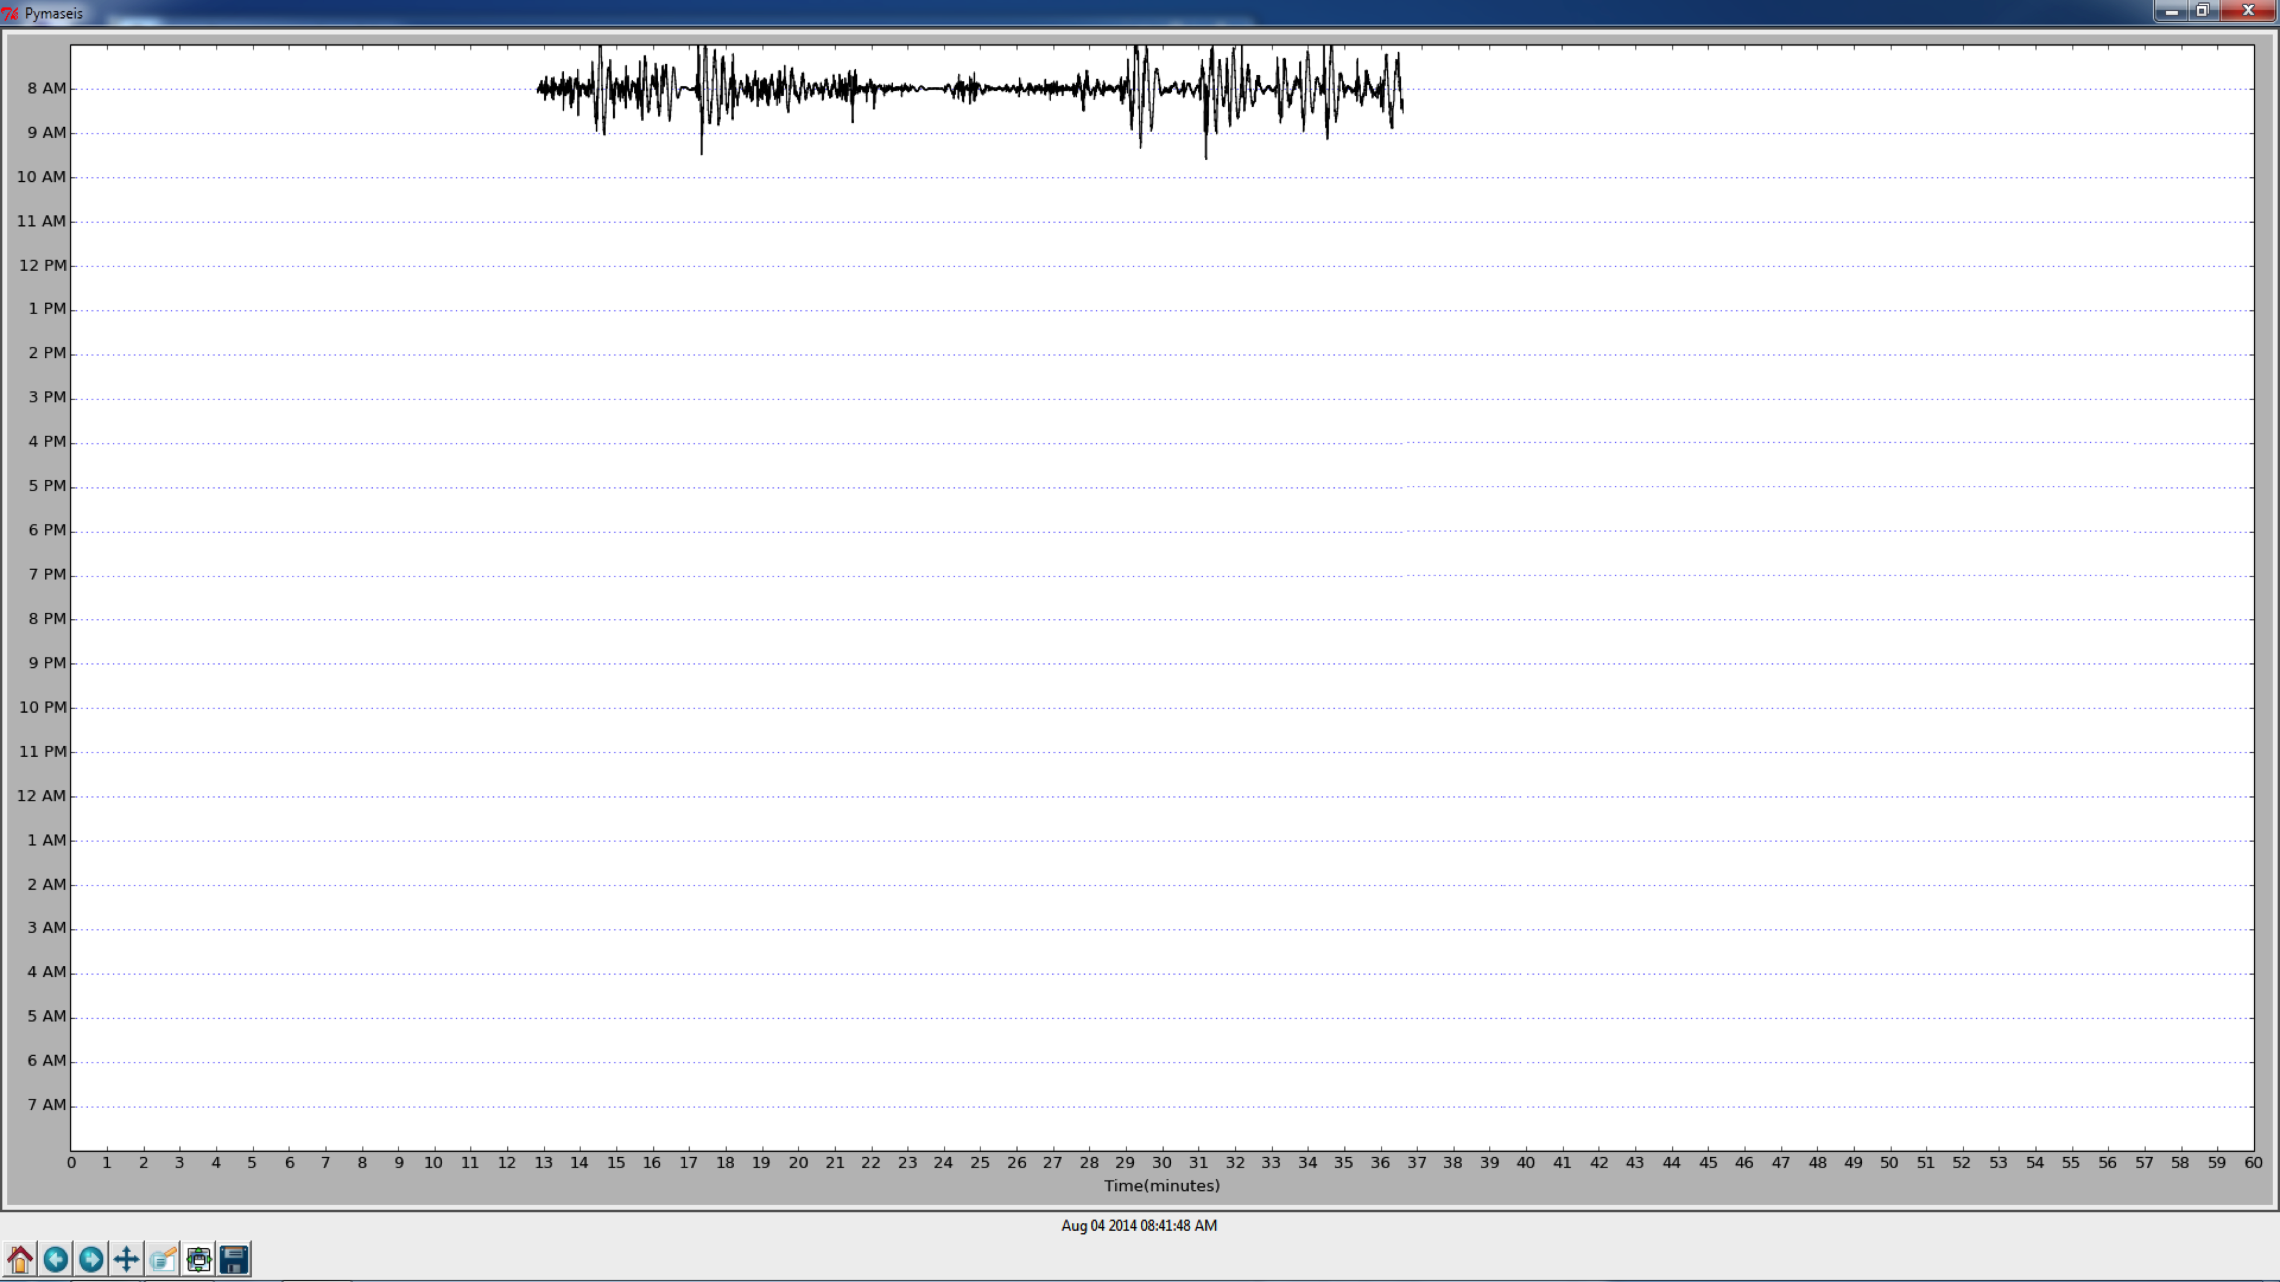This screenshot has width=2280, height=1282.
Task: Go back to previous view
Action: [56, 1259]
